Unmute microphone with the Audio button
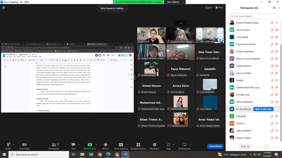Screen dimensions: 282x158 (x=8, y=146)
